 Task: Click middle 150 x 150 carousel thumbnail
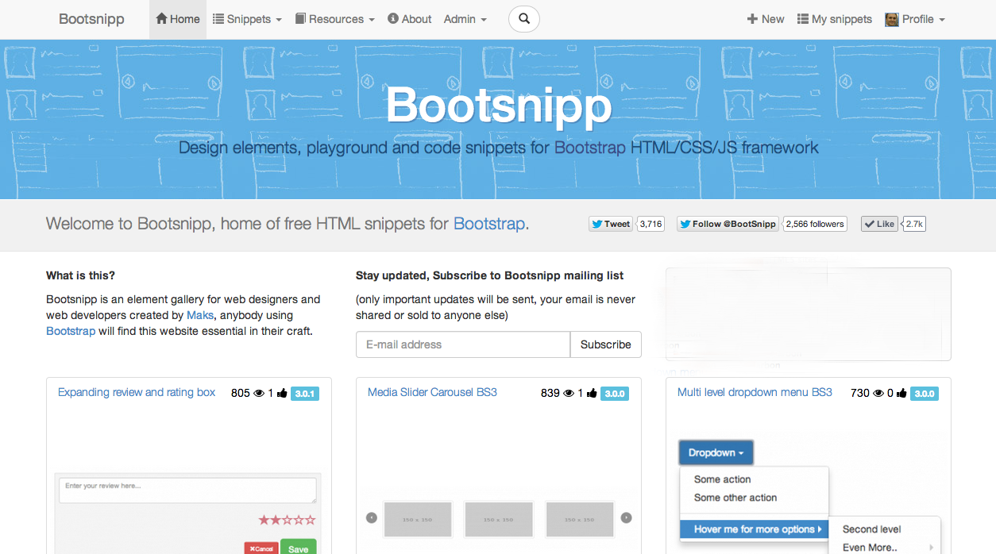pyautogui.click(x=498, y=519)
